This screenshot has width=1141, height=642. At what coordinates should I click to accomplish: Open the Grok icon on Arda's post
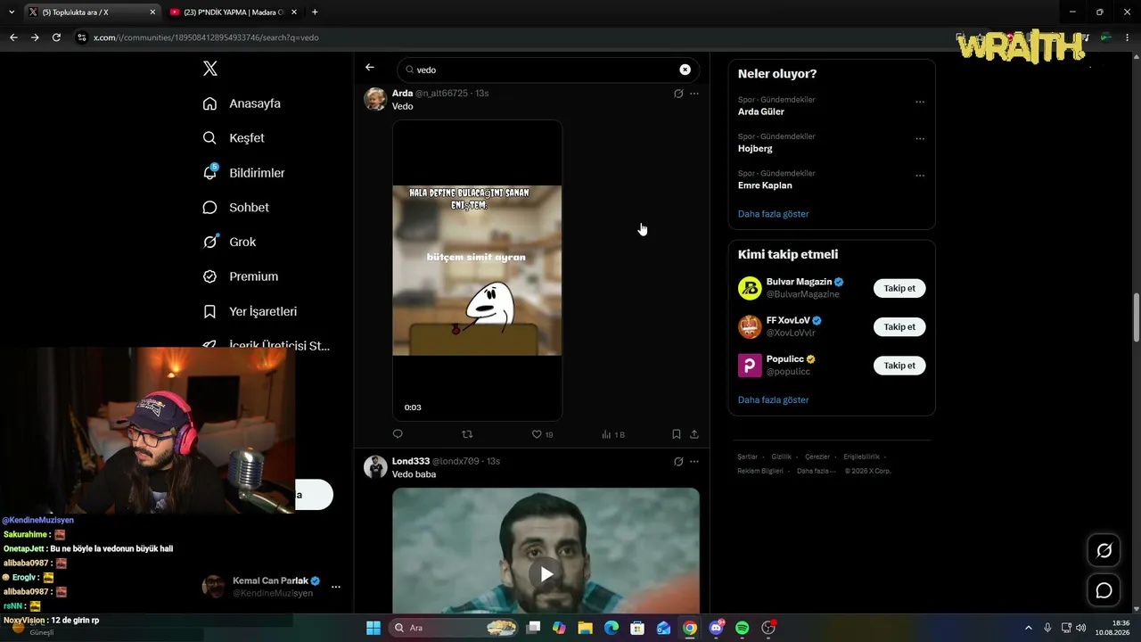coord(678,94)
